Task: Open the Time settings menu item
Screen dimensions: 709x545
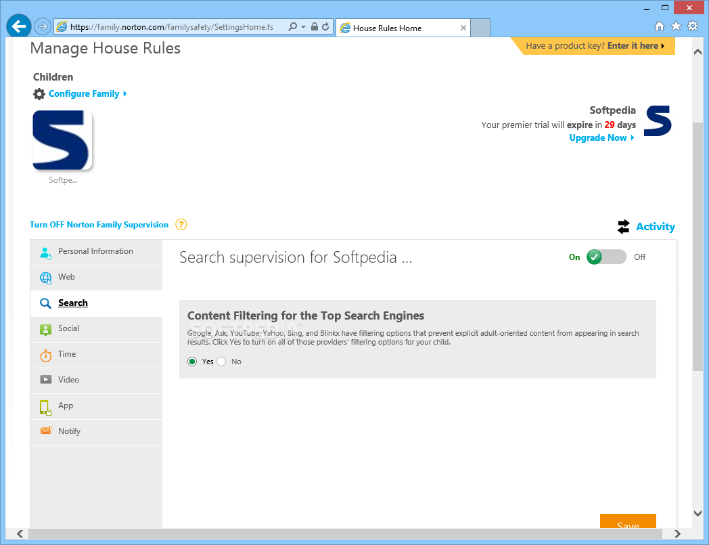Action: pyautogui.click(x=96, y=355)
